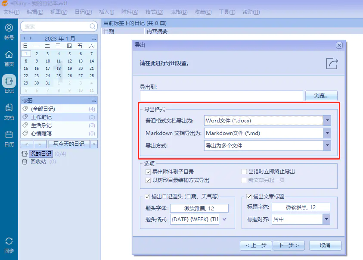Open the 标签 panel menu icon
The height and width of the screenshot is (260, 363).
[93, 100]
